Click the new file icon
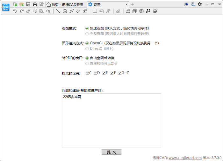Viewport: 223px width, 161px height. (15, 4)
